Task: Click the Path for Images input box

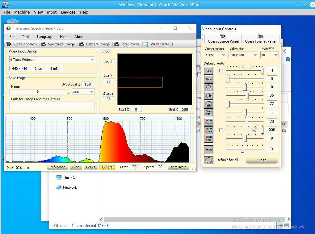Action: click(52, 106)
